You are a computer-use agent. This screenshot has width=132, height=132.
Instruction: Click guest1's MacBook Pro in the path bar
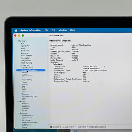pos(64,127)
